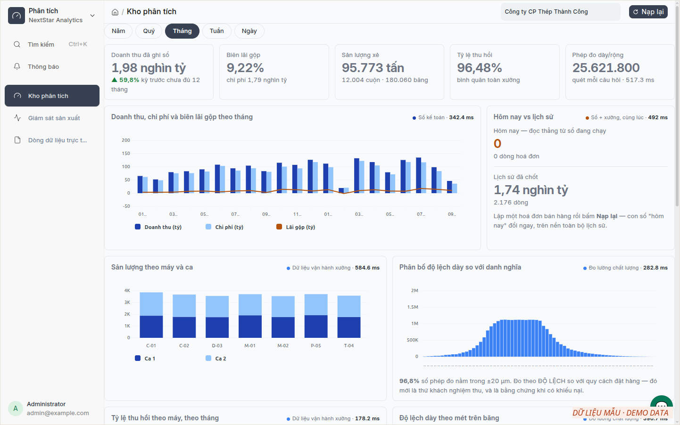This screenshot has width=680, height=425.
Task: Click the Lịch sử đã chốt 1,74 nghìn tỷ value
Action: (531, 190)
